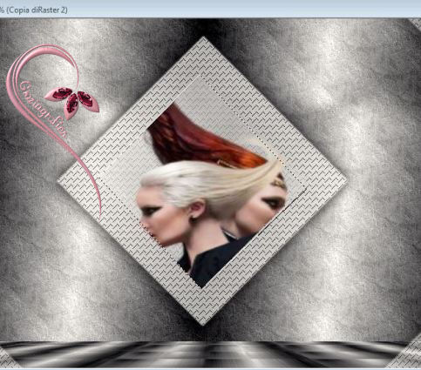This screenshot has width=421, height=370.
Task: Click the pink jewel flower decoration
Action: 72,102
